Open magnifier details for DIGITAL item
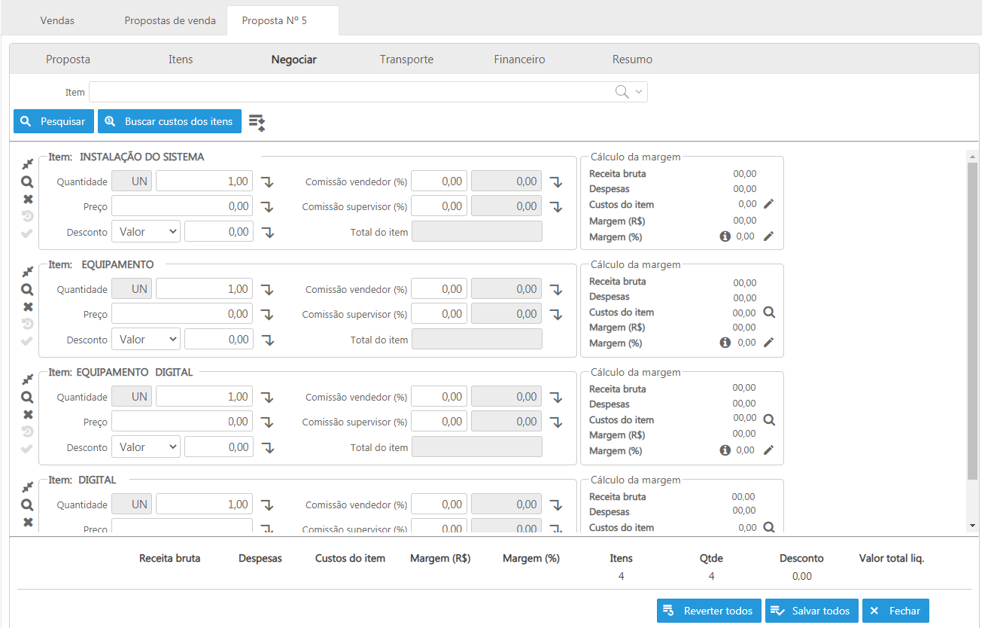The image size is (982, 628). tap(27, 505)
